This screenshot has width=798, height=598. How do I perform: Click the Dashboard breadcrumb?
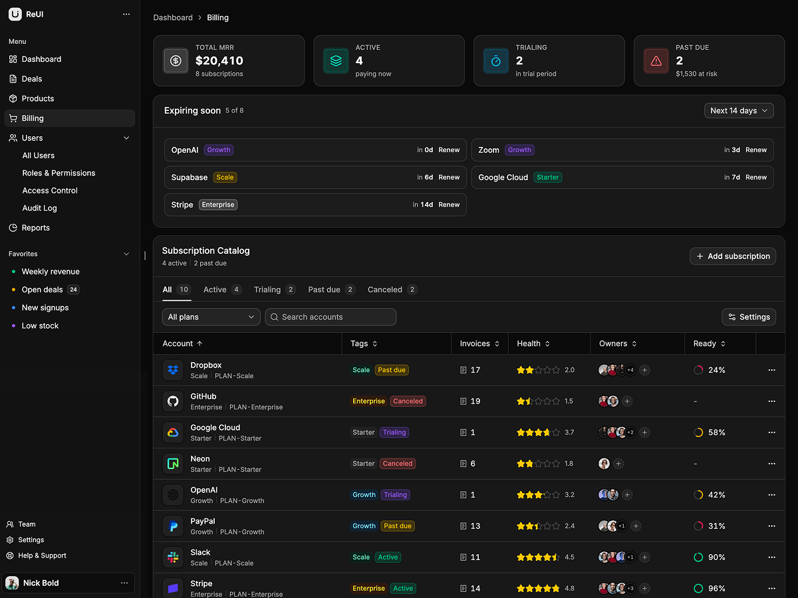173,18
